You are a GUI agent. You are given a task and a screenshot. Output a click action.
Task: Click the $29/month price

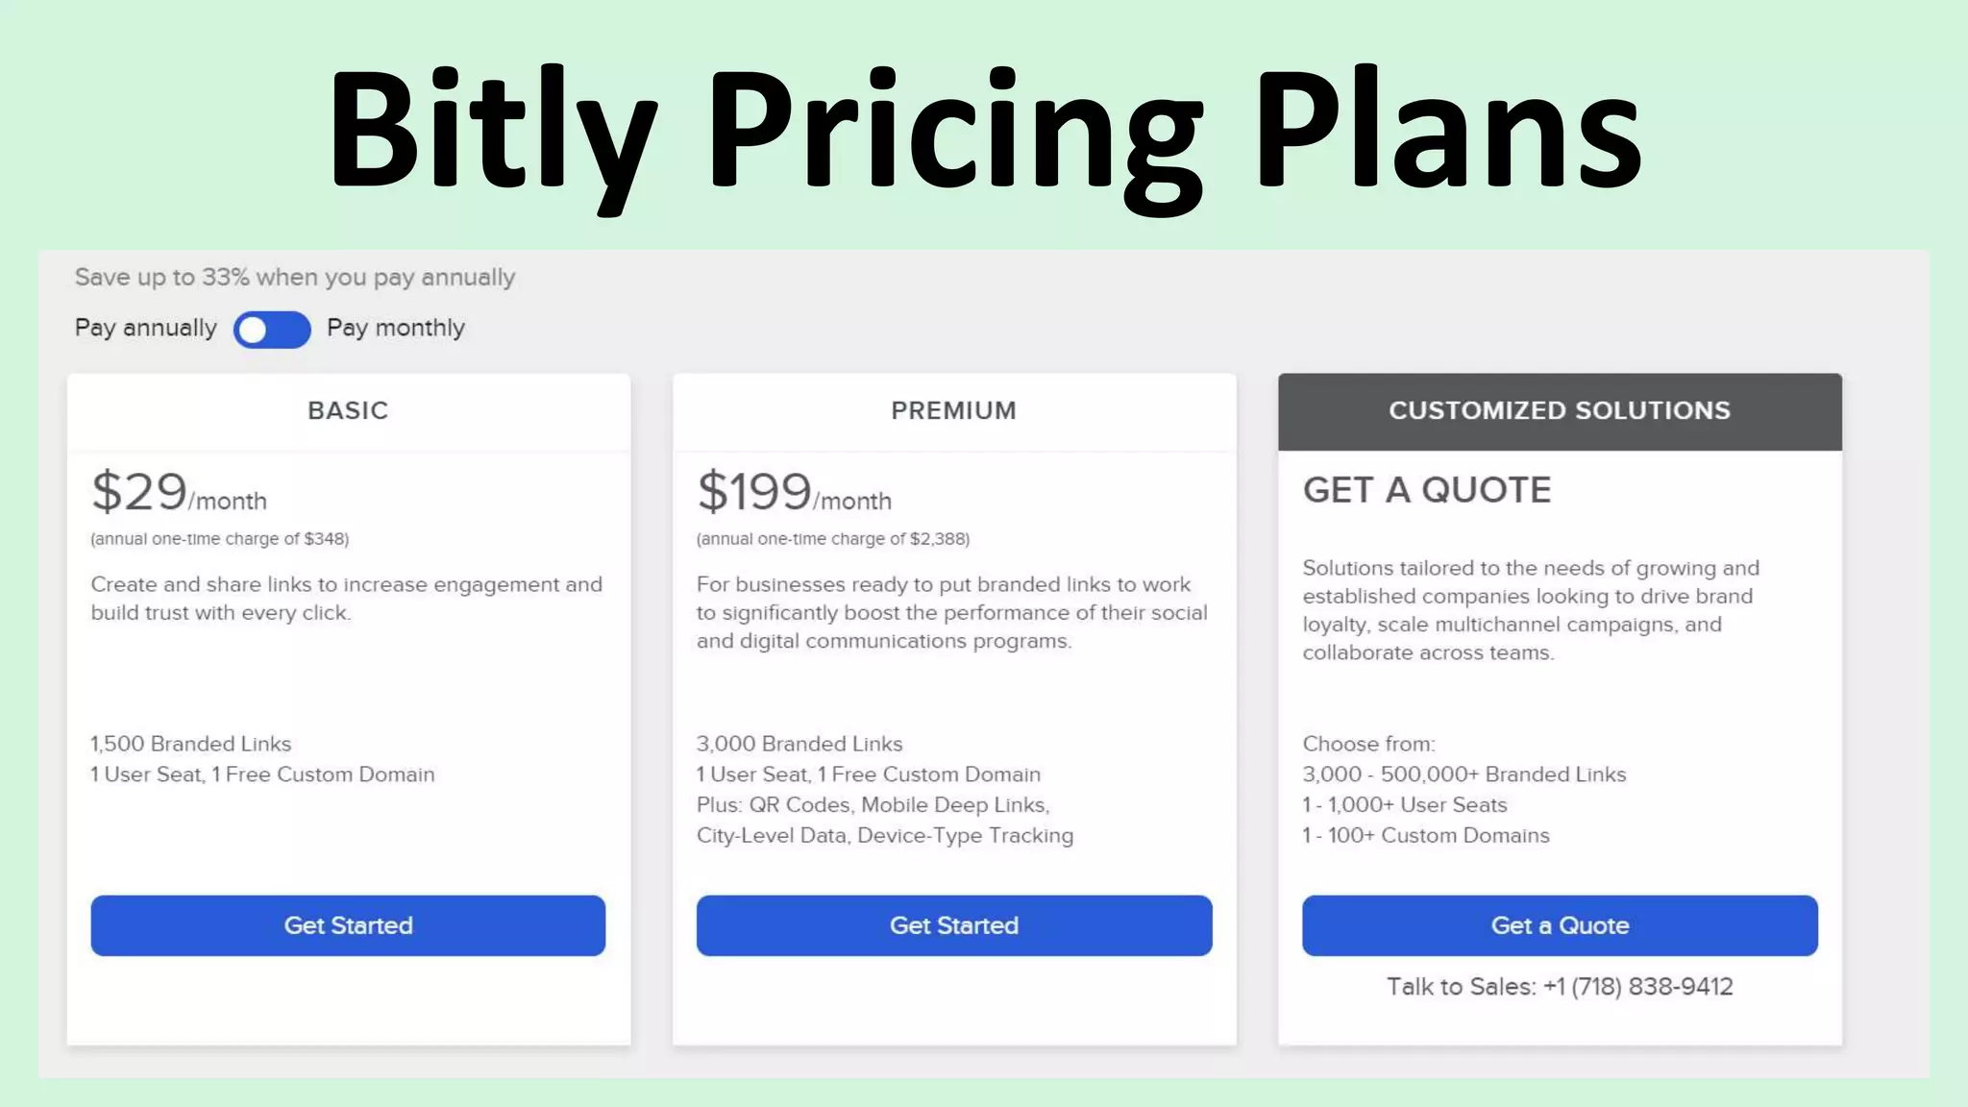click(179, 493)
